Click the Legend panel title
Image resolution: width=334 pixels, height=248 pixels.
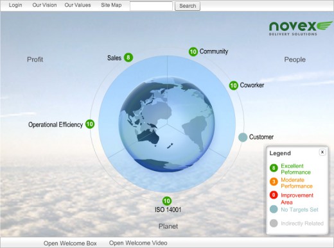(280, 153)
